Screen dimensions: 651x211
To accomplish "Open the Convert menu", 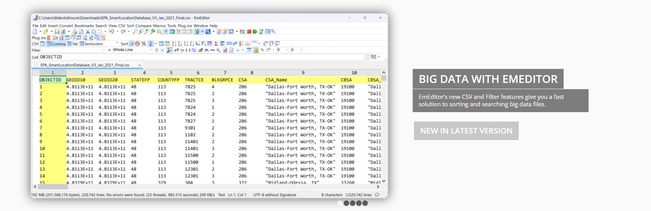I will tap(66, 26).
